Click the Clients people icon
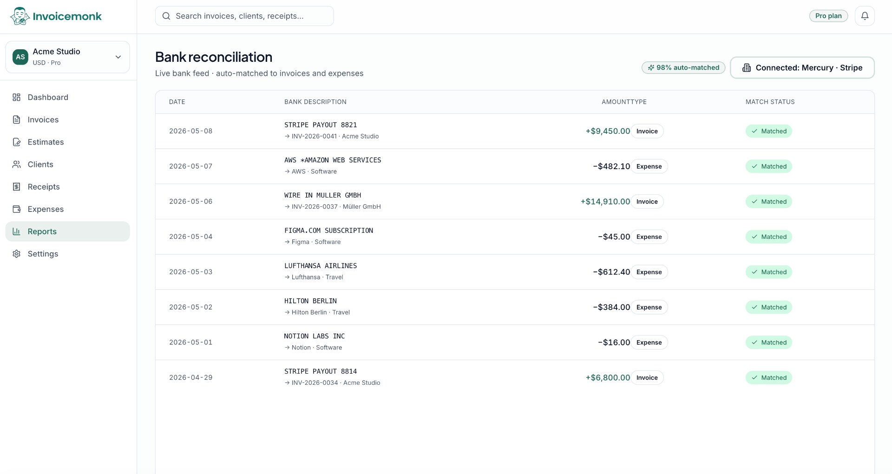The width and height of the screenshot is (892, 474). pos(17,164)
